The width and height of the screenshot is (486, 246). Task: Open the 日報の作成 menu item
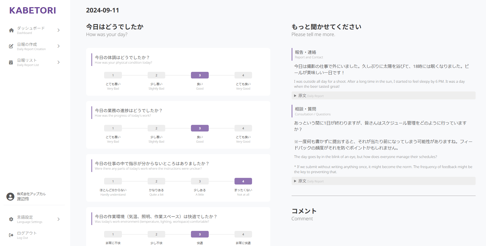(x=27, y=45)
